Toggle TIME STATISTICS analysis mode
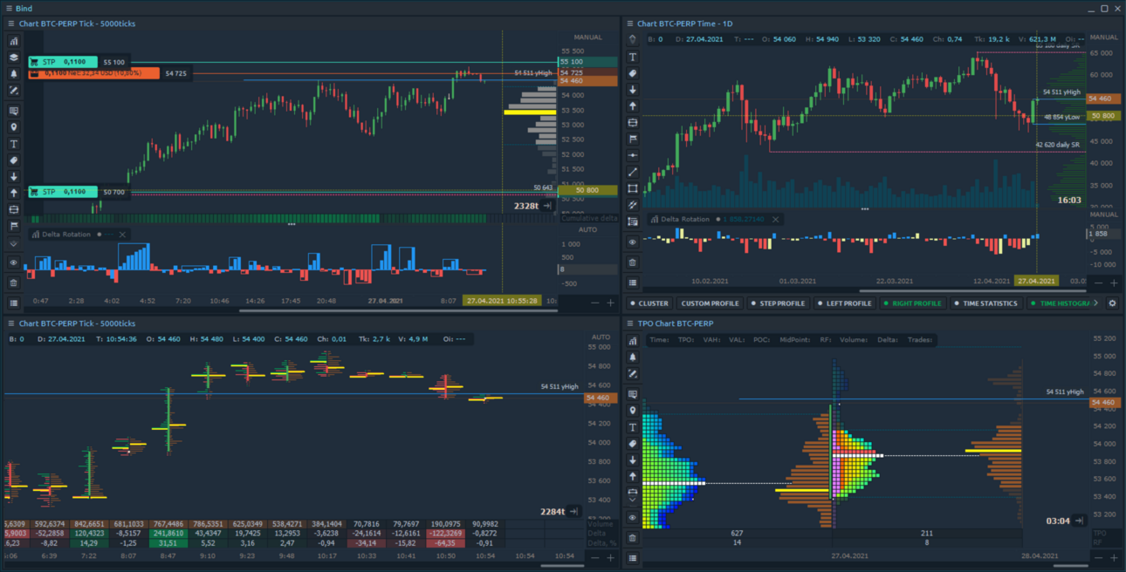The image size is (1126, 572). click(986, 303)
